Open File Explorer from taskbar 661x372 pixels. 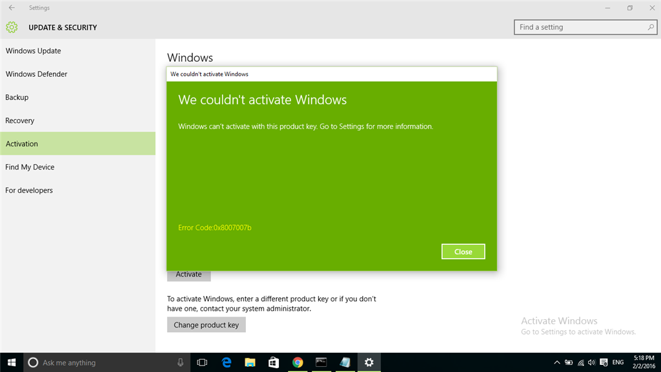click(250, 362)
